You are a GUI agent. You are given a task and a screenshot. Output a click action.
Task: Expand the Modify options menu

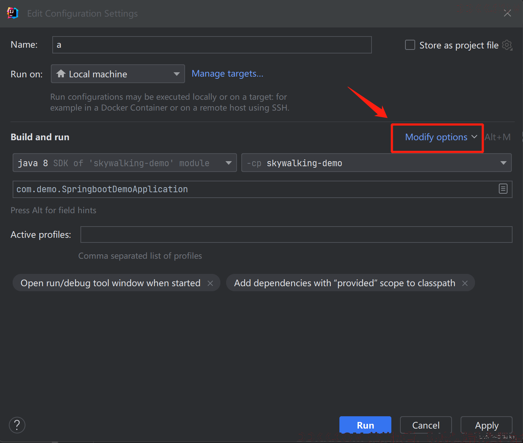point(441,137)
